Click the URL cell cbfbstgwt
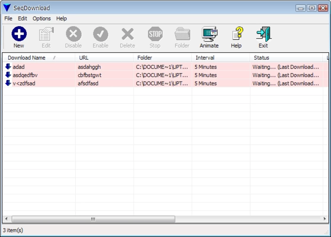 (90, 75)
